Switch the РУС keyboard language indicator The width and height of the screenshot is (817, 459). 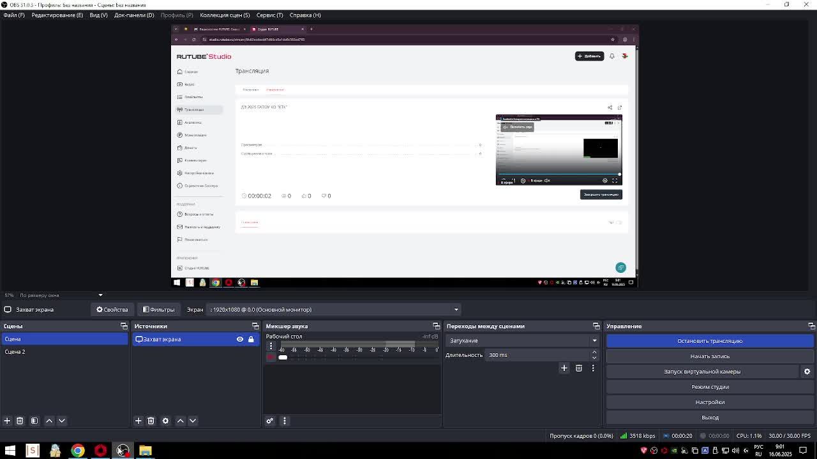pos(758,451)
